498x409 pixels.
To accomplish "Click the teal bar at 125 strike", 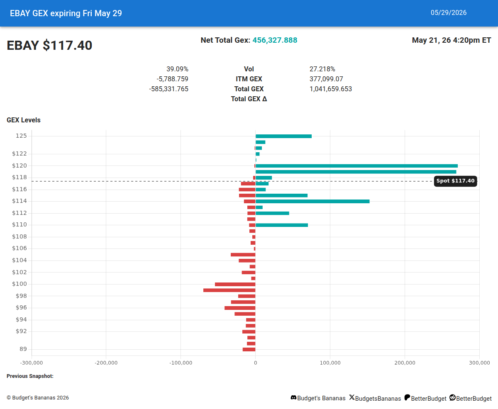I will click(x=283, y=136).
